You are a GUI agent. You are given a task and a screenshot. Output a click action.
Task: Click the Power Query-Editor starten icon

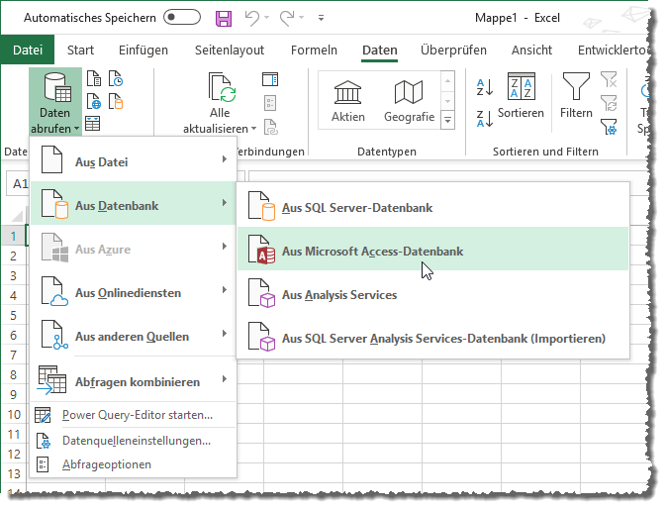(x=43, y=415)
